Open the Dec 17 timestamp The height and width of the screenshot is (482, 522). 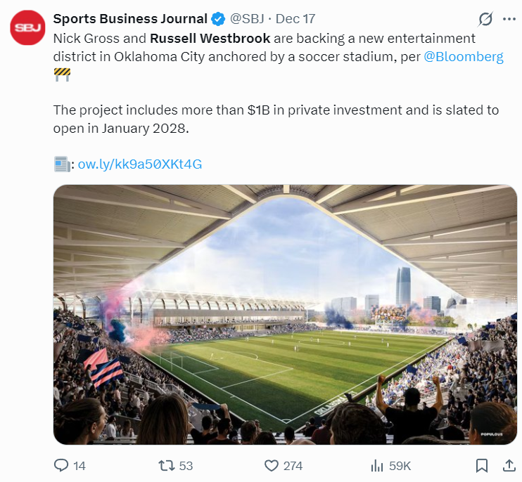(295, 19)
